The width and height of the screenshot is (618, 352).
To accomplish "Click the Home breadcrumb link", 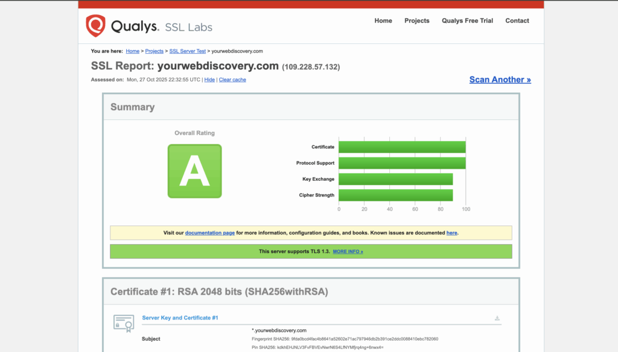I will pos(133,51).
